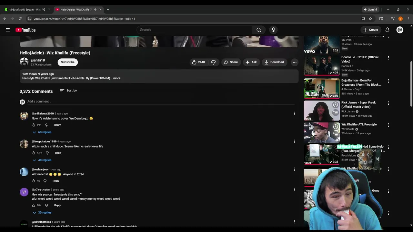The image size is (413, 232).
Task: Dislike the 'weed weed money' comment
Action: (x=46, y=205)
